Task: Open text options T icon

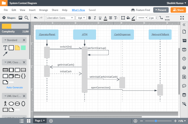Action: point(116,18)
